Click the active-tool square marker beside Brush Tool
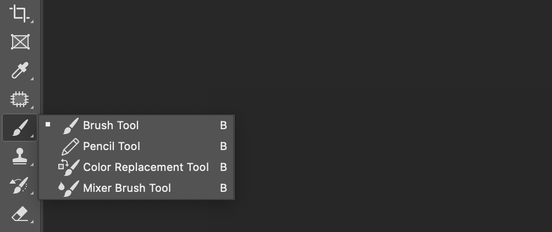 pos(48,124)
